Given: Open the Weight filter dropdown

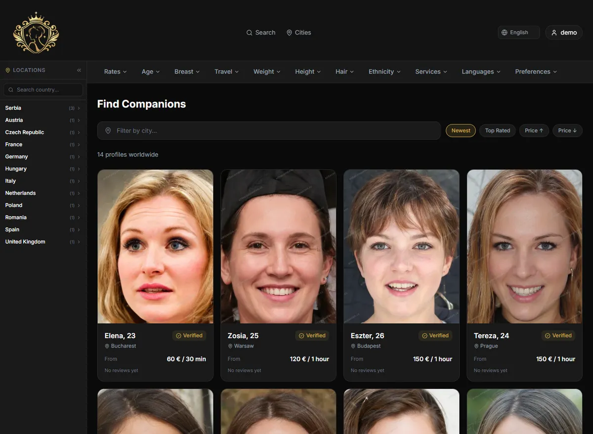Looking at the screenshot, I should 267,72.
